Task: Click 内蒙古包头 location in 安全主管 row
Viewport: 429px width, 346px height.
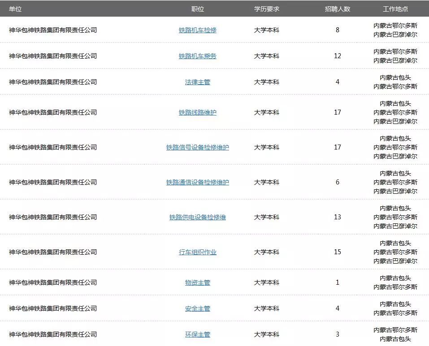Action: (x=395, y=304)
